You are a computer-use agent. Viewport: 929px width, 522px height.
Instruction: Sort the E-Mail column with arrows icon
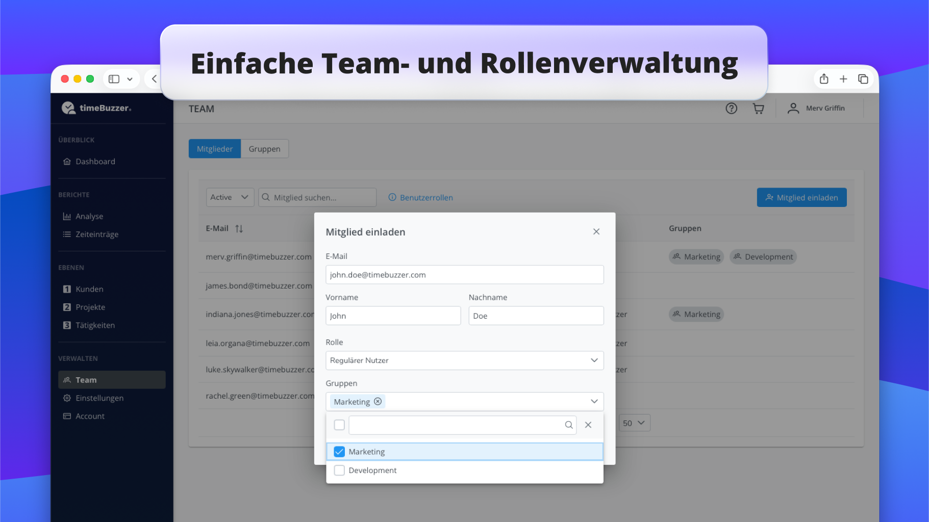(x=239, y=228)
